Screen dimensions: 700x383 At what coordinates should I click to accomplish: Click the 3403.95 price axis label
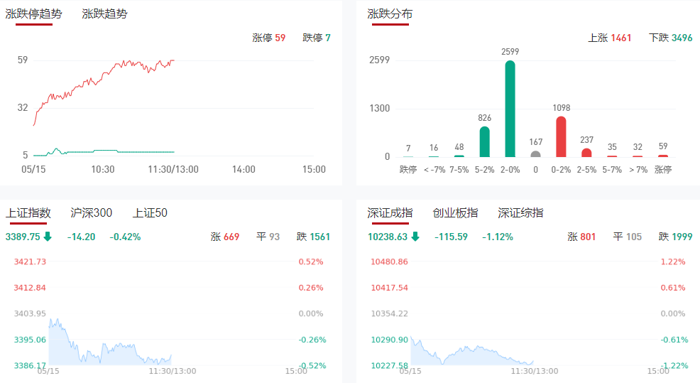pos(30,314)
